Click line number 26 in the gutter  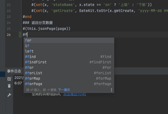click(8, 35)
